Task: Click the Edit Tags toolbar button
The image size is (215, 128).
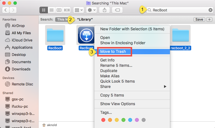Action: pos(117,10)
